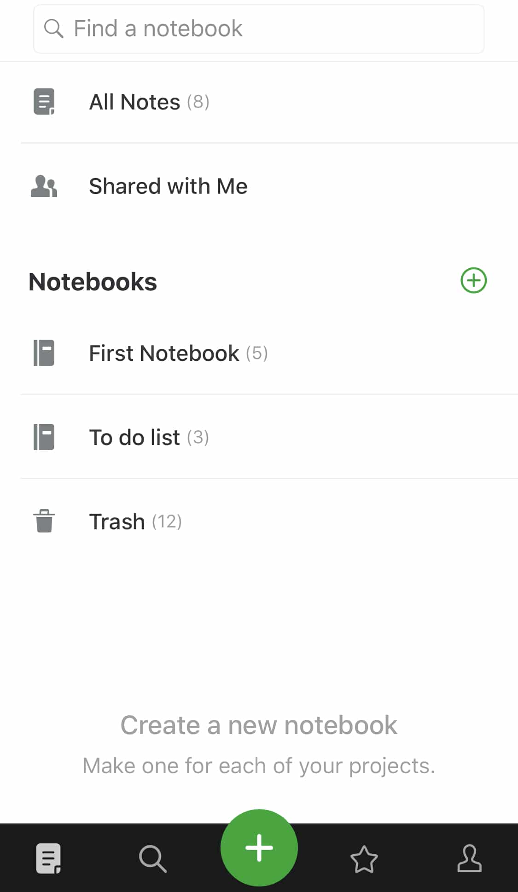Tap the All Notes document icon
Image resolution: width=518 pixels, height=892 pixels.
(x=44, y=101)
